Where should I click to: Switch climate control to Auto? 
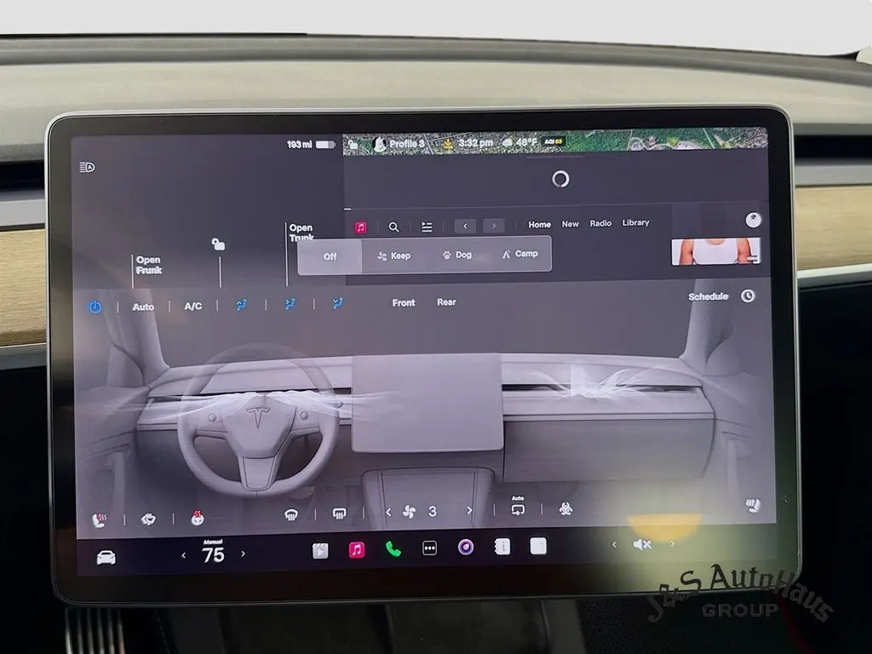click(143, 307)
